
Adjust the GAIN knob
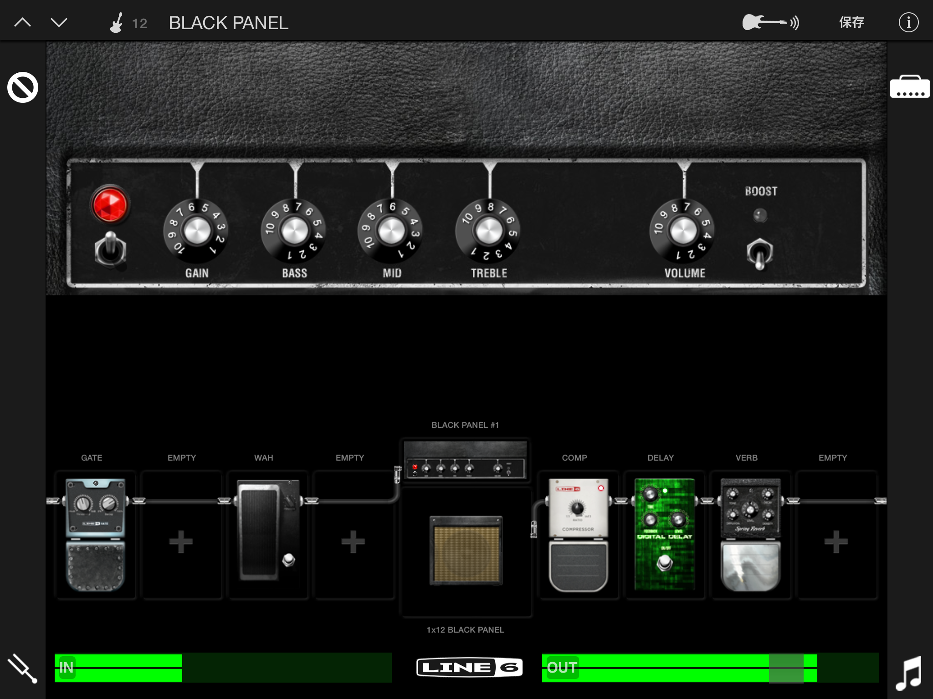196,231
